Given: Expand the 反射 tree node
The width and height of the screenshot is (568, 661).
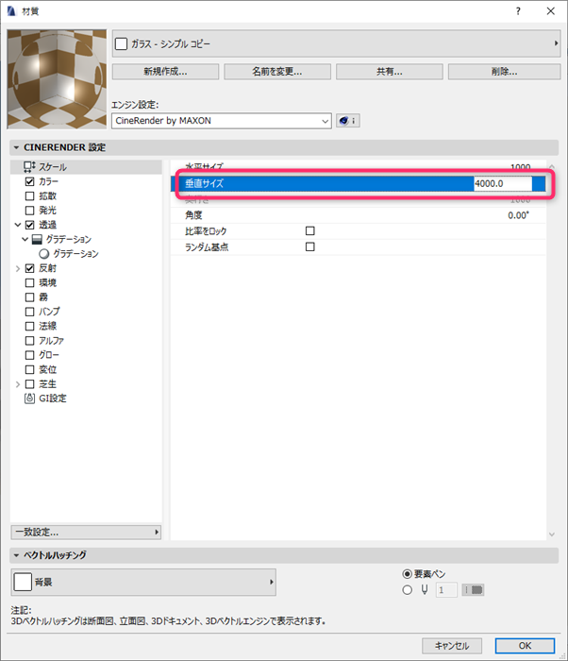Looking at the screenshot, I should tap(18, 268).
